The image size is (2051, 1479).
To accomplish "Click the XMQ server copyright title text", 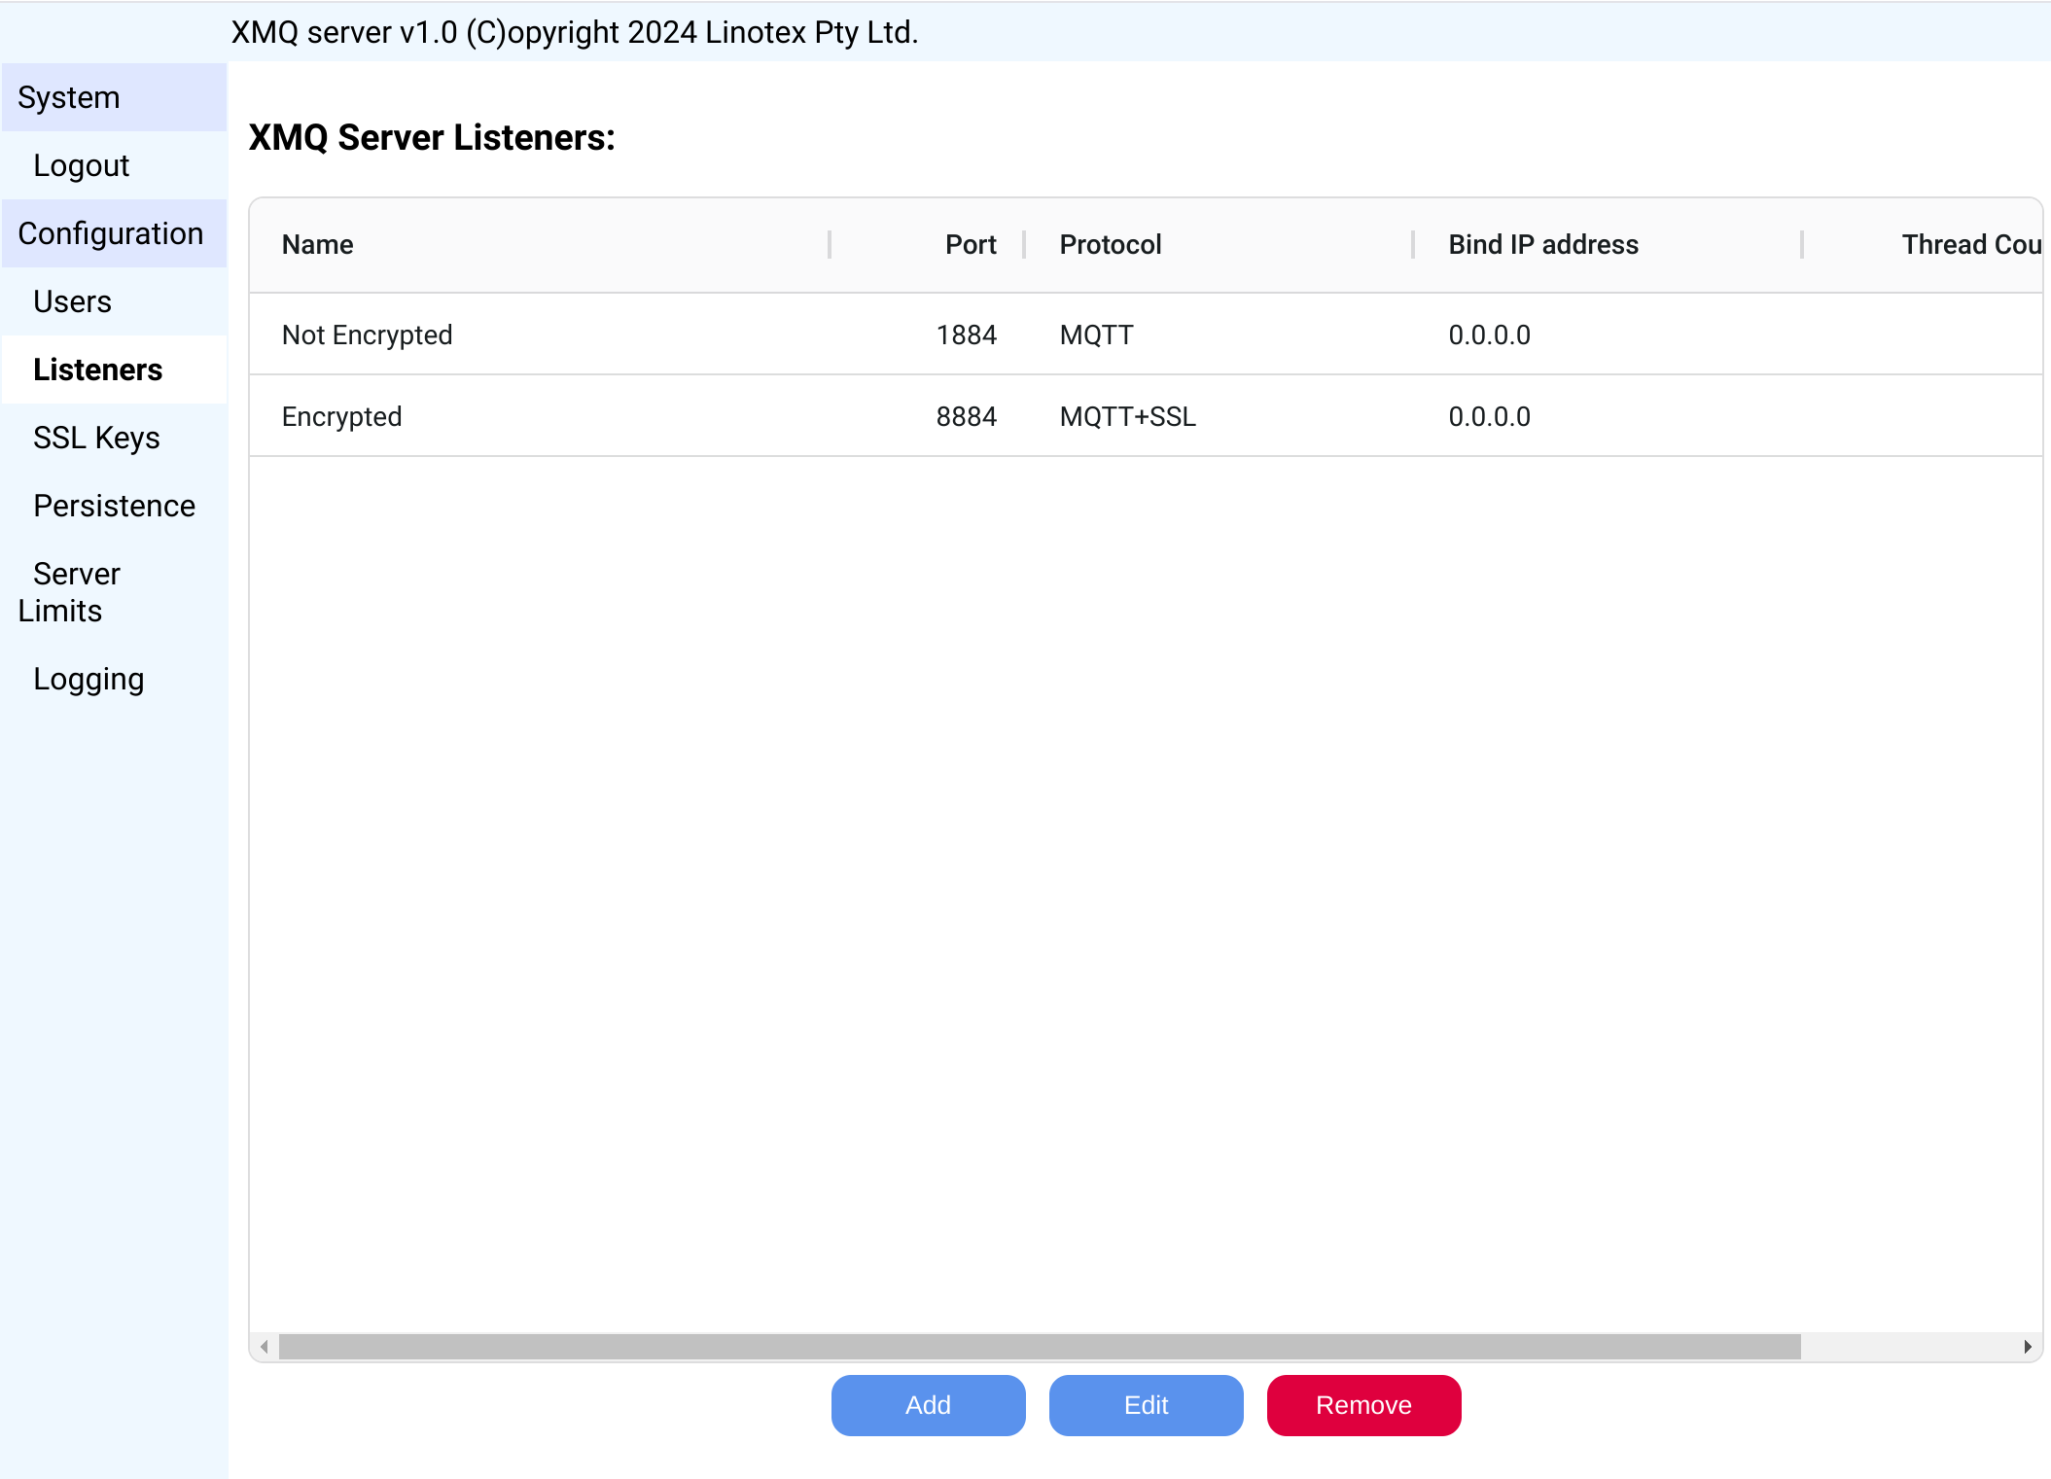I will pos(575,32).
